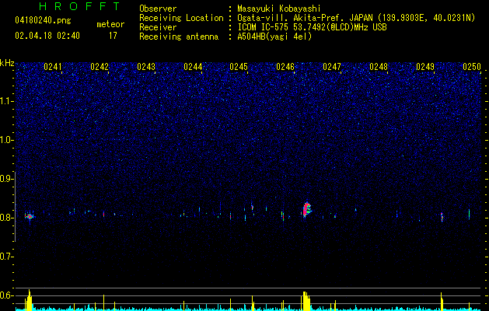Click the kHz axis unit label
489x311 pixels.
point(7,63)
